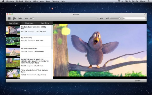
Task: Click the Flavio user name in menu bar
Action: point(143,1)
